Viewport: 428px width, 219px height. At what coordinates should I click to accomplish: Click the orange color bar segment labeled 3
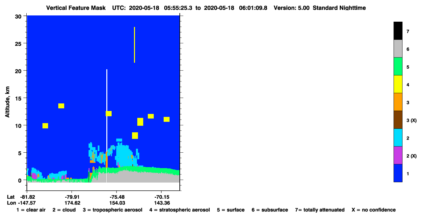pyautogui.click(x=398, y=102)
